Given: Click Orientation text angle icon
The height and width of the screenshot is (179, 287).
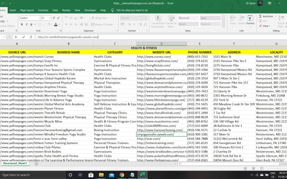Looking at the screenshot, I should [82, 18].
